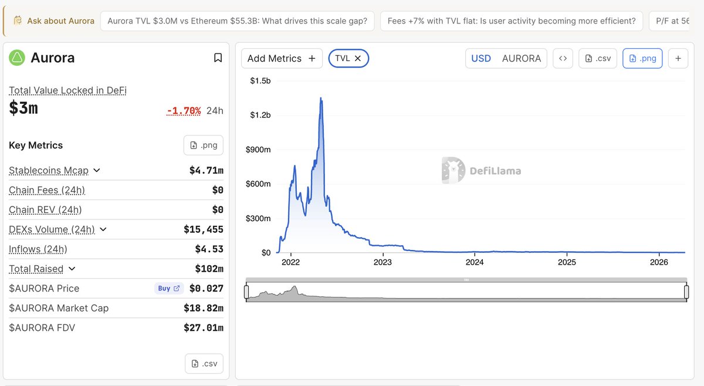Expand the DEXs Volume (24h) row
The image size is (704, 386).
[x=103, y=229]
